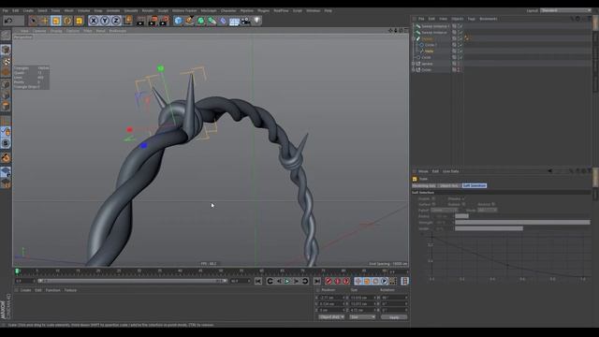Add a Light object
Screen dimensions: 599x337
[256, 21]
